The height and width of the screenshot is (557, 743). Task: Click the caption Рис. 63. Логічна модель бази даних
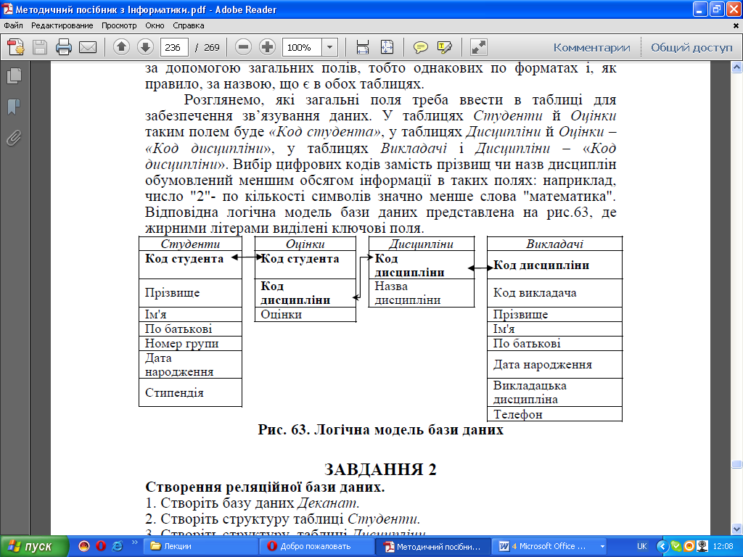(x=380, y=429)
